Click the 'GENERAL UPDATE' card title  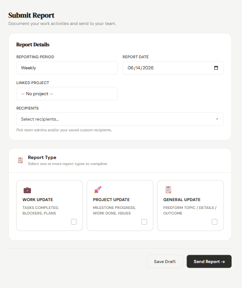pos(182,200)
